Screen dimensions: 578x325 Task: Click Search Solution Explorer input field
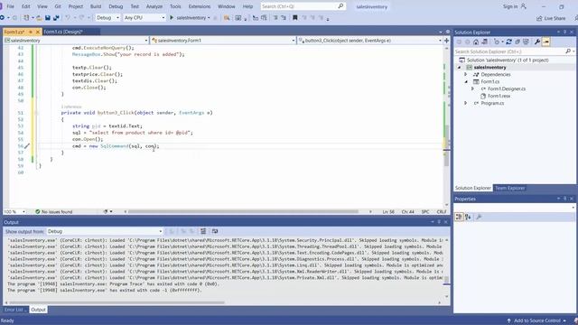(x=509, y=51)
